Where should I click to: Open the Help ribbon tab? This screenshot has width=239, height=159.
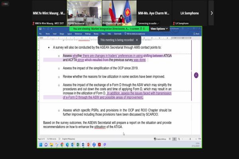click(109, 34)
